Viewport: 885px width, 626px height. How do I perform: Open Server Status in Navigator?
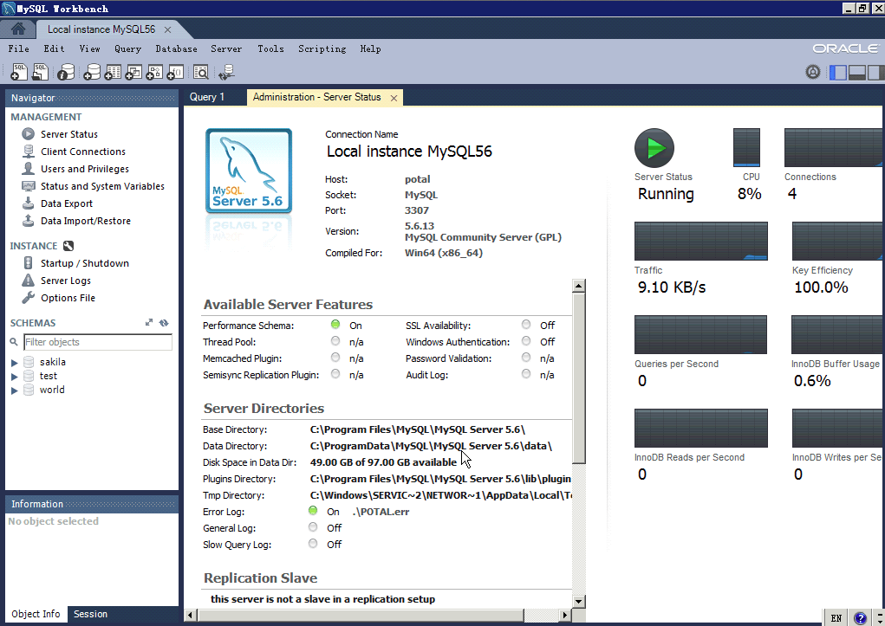coord(68,134)
